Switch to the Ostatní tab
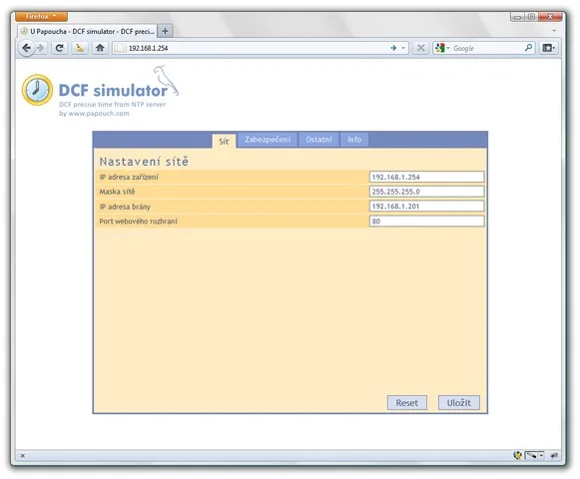The height and width of the screenshot is (479, 580). (318, 140)
